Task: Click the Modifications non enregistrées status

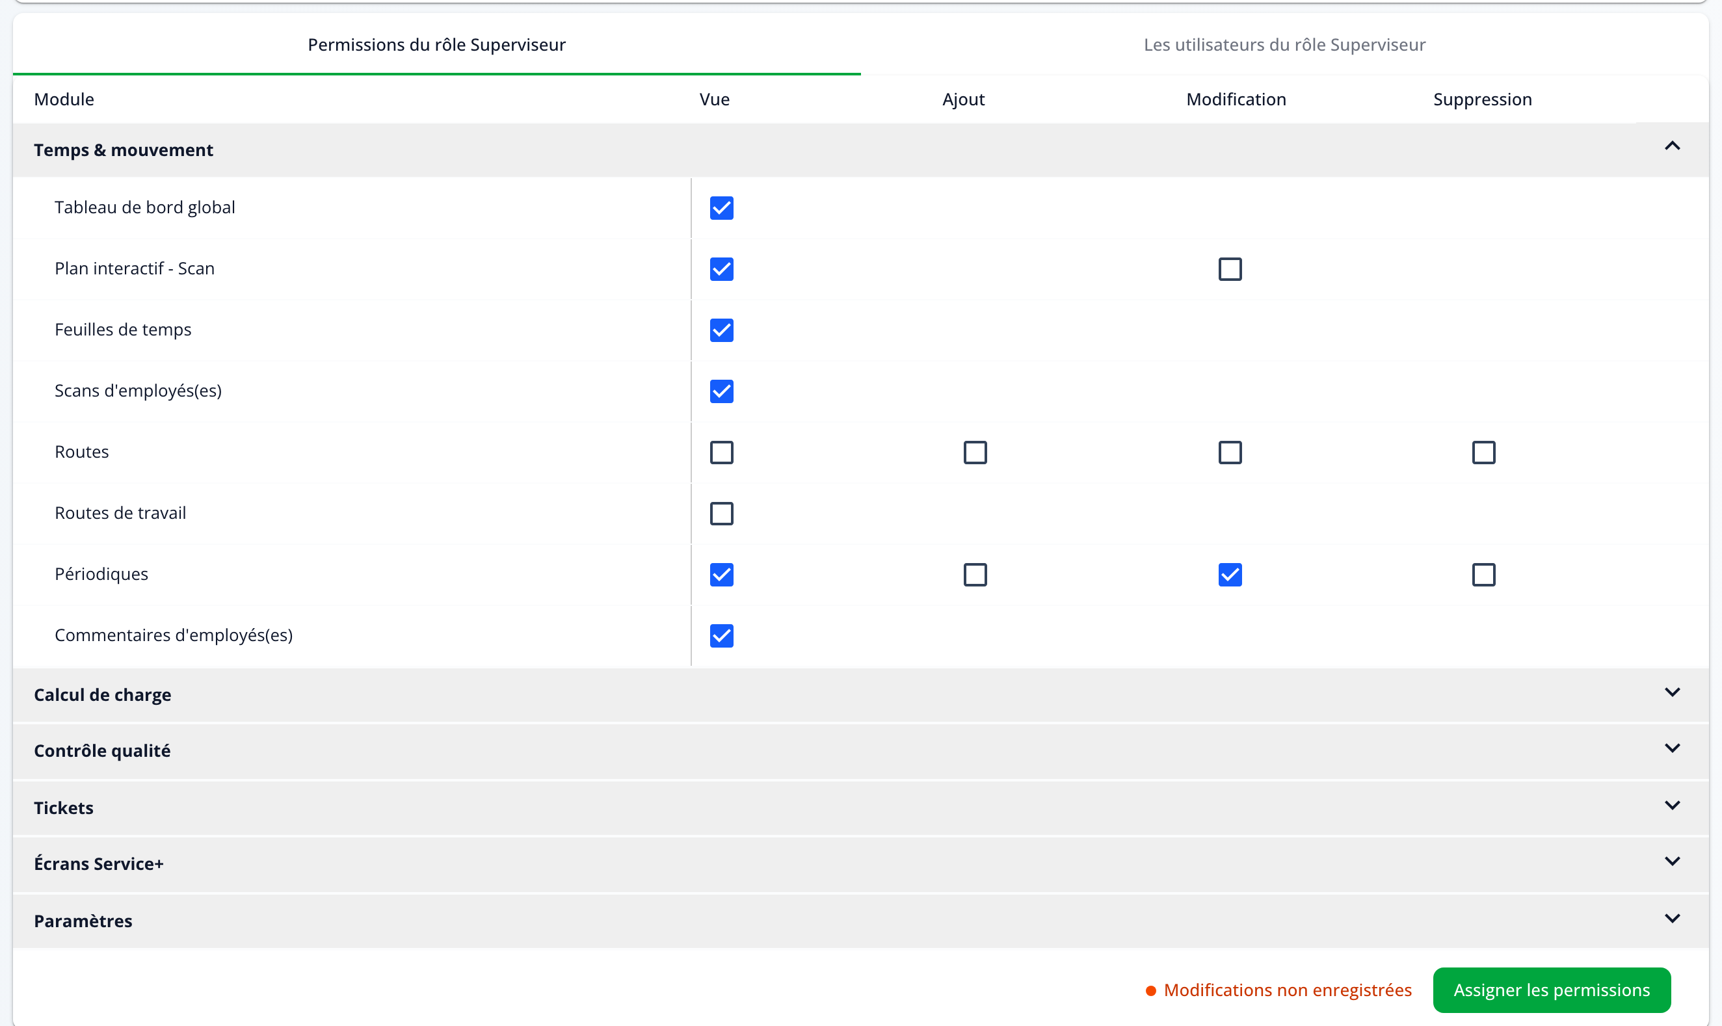Action: (x=1278, y=990)
